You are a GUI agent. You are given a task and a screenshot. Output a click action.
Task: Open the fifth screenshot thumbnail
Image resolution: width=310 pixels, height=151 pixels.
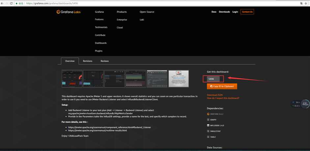click(x=157, y=78)
